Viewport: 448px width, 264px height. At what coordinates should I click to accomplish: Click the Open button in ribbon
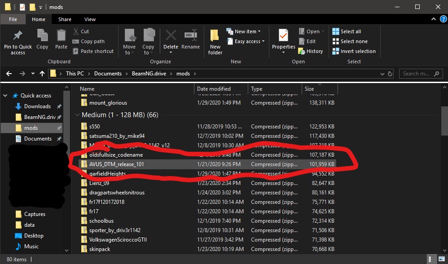point(311,31)
